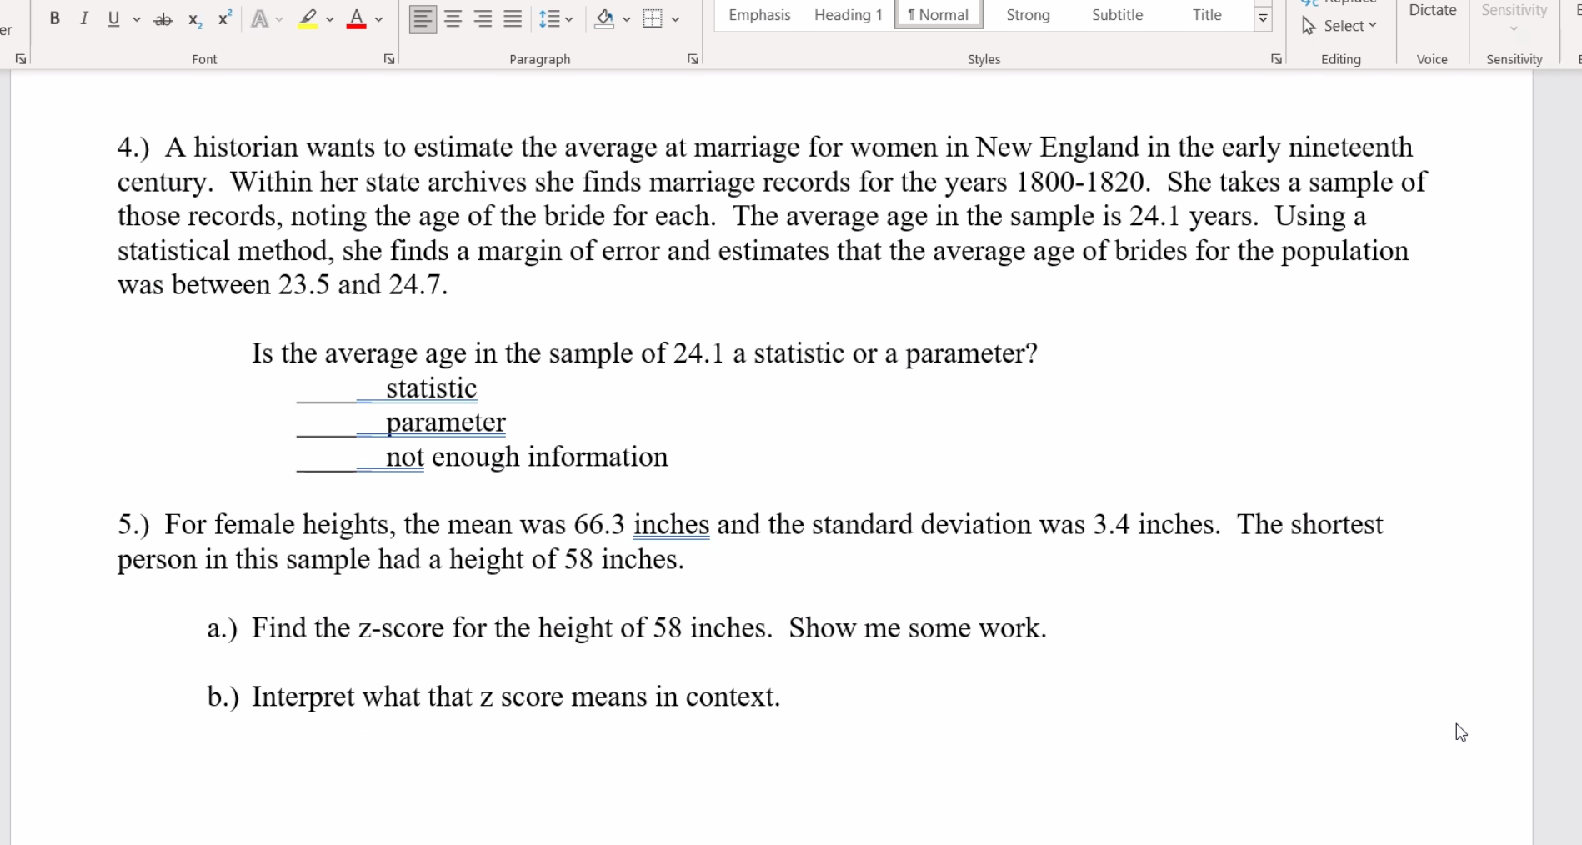The height and width of the screenshot is (845, 1582).
Task: Place cursor after 'Show me some work.'
Action: point(1048,628)
